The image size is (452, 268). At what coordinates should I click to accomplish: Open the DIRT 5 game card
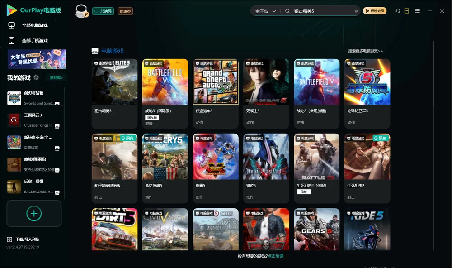point(114,230)
